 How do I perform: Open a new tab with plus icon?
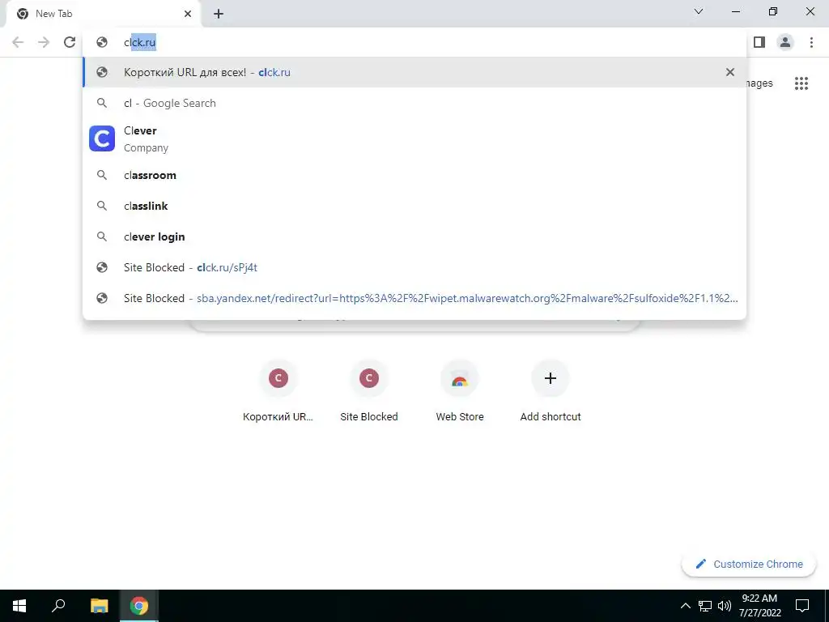pos(219,14)
